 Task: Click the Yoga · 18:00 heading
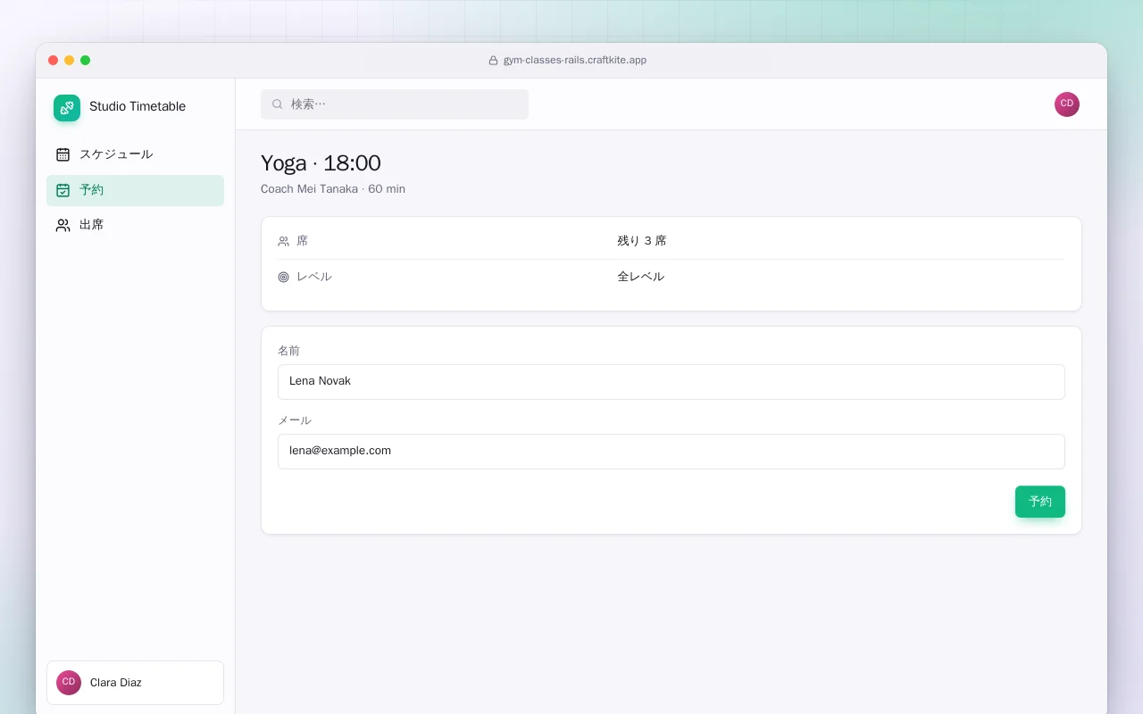(321, 163)
